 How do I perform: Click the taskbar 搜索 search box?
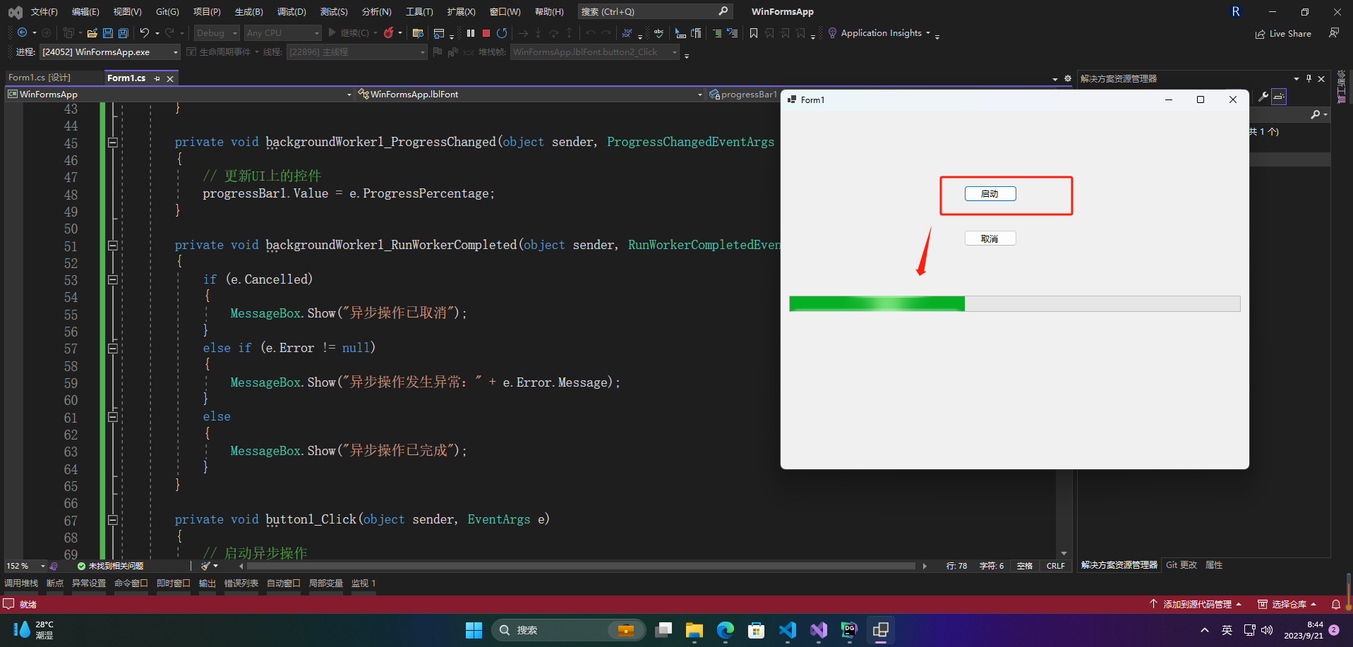tap(569, 630)
